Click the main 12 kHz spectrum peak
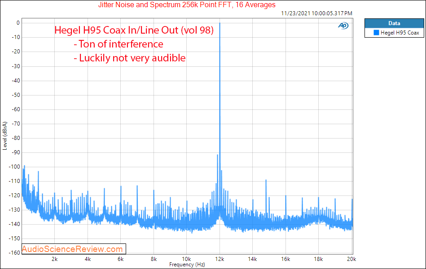Screen dimensions: 426x269 point(220,117)
